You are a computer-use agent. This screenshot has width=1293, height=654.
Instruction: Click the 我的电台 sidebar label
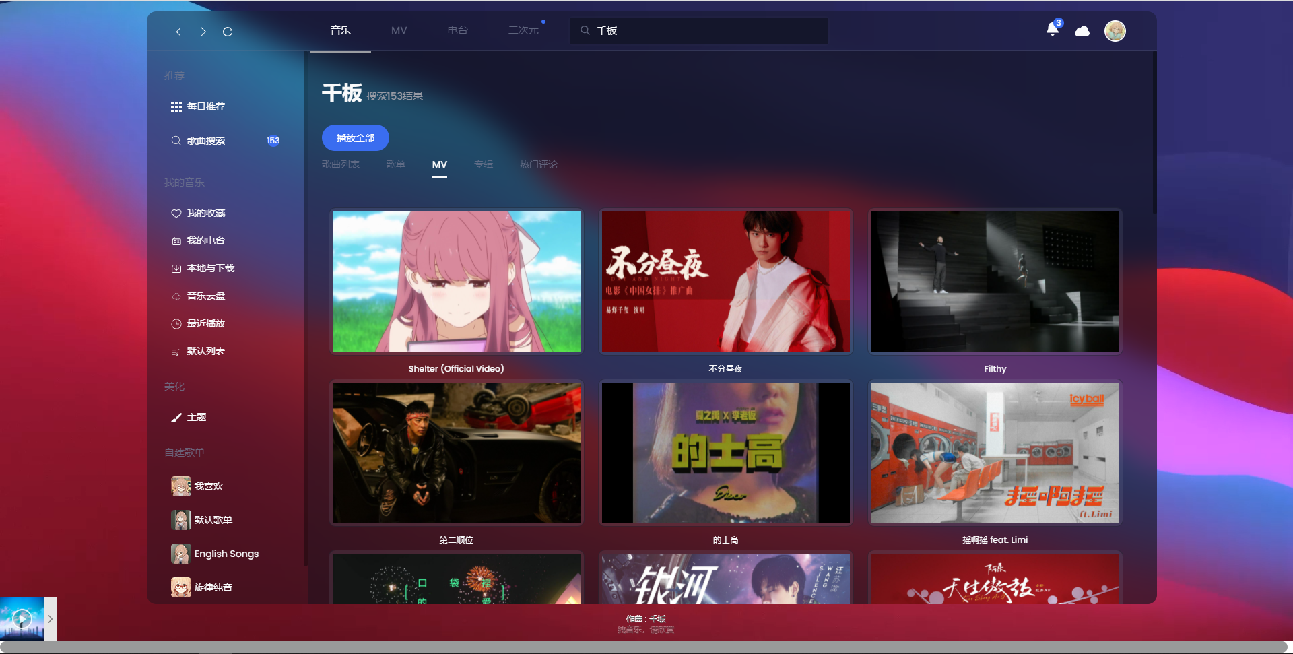tap(206, 240)
